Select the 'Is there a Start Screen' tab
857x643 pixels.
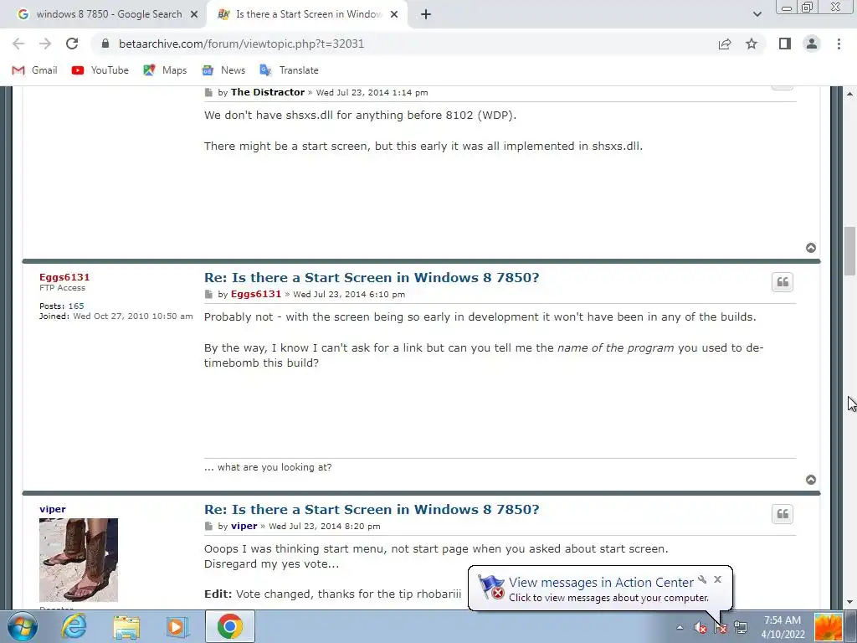pos(306,14)
